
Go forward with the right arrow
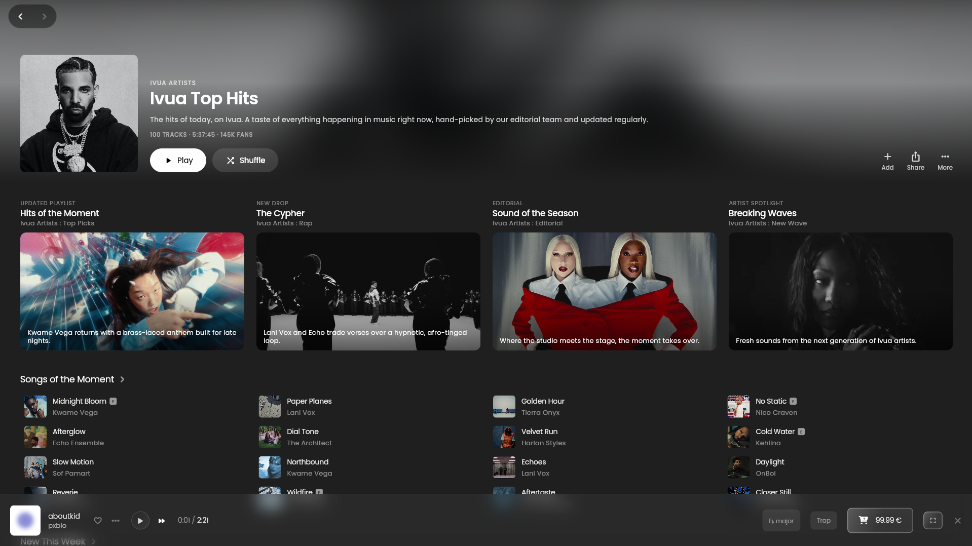tap(44, 16)
